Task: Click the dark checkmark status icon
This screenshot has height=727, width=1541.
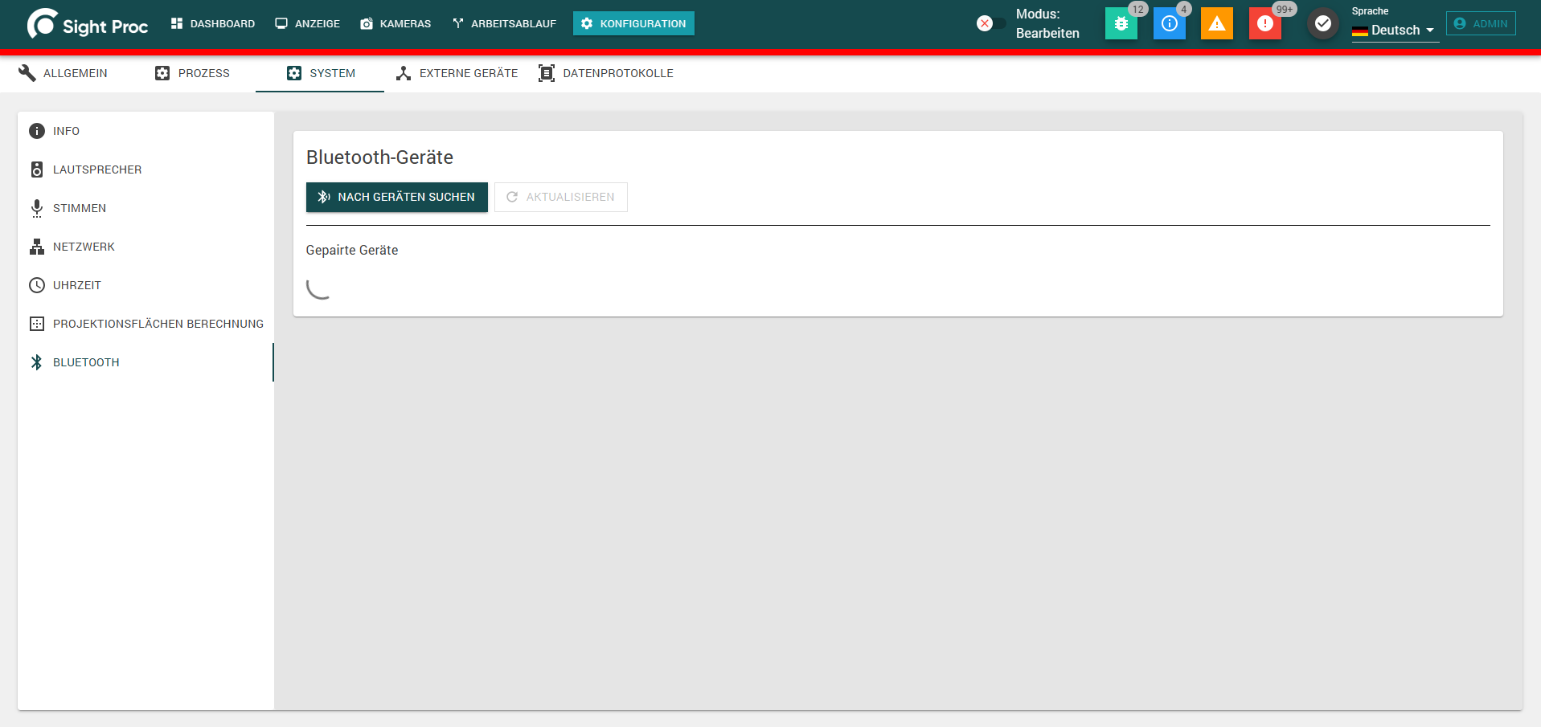Action: (x=1323, y=23)
